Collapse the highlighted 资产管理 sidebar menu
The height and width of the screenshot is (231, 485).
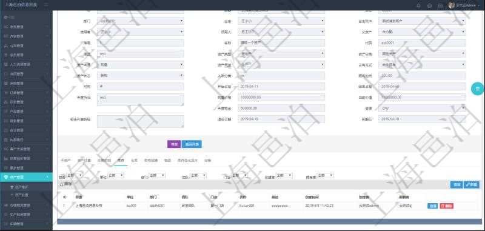click(26, 177)
